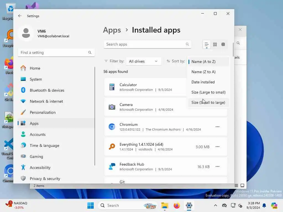Open Accounts settings
The image size is (283, 212).
pos(56,134)
